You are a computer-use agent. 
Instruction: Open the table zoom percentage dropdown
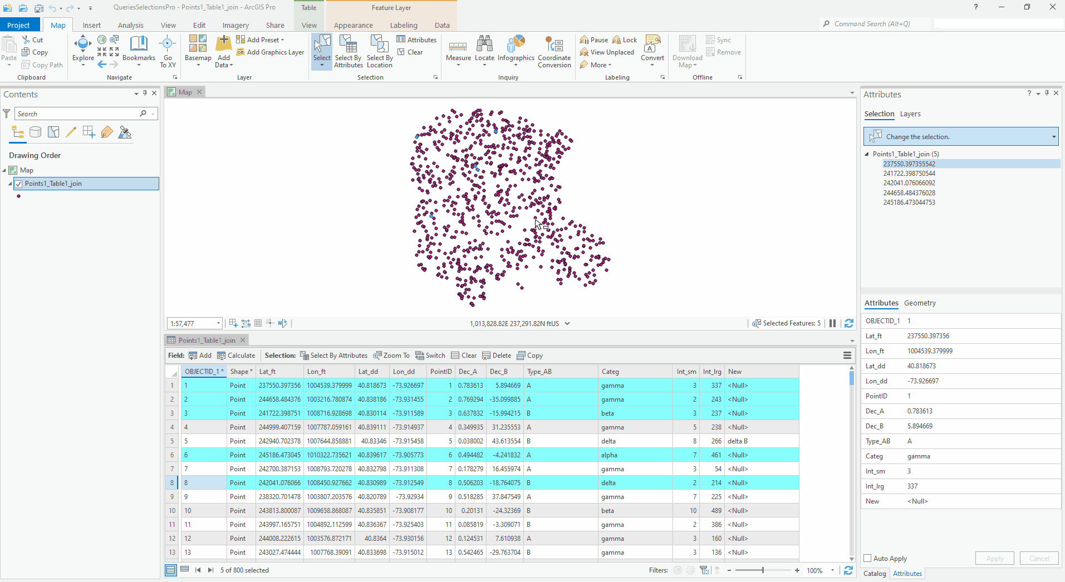pyautogui.click(x=832, y=570)
